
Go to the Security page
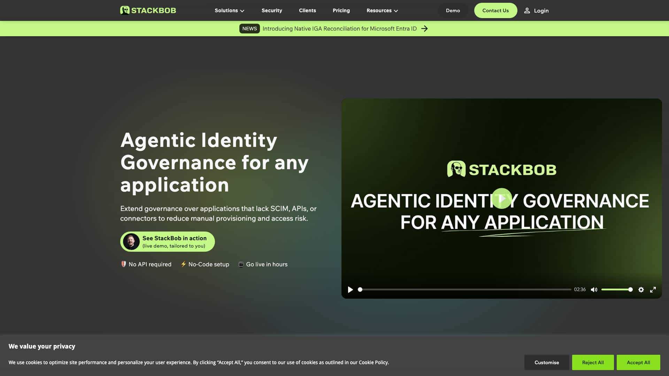click(x=272, y=10)
